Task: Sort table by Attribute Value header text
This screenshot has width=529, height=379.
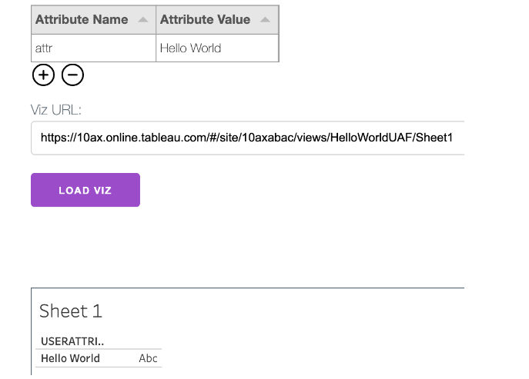Action: point(205,20)
